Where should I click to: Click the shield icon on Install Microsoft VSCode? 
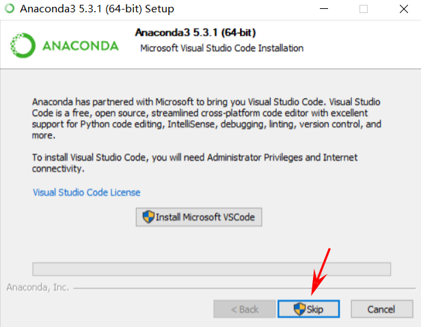tap(148, 216)
